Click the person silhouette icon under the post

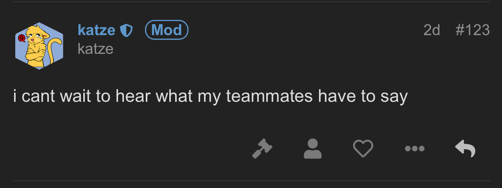[x=313, y=149]
